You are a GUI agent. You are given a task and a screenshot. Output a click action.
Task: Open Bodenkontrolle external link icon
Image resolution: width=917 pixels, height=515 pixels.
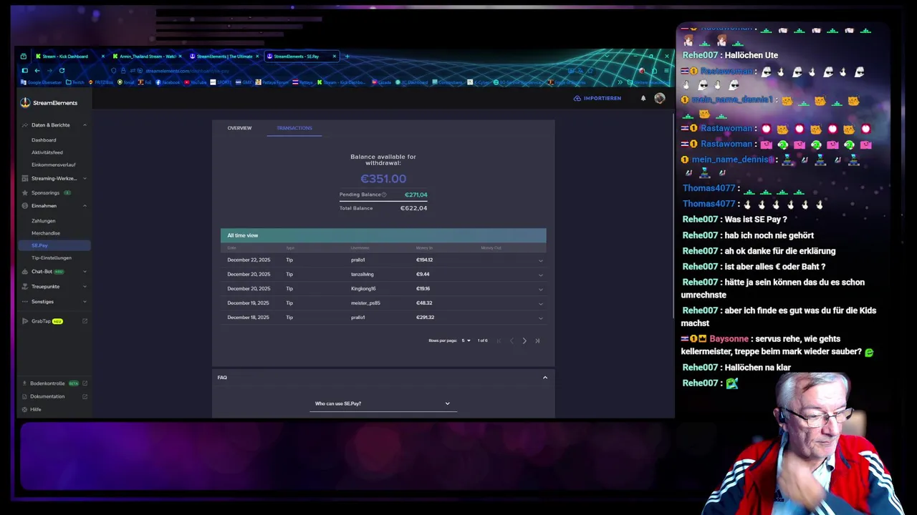tap(85, 383)
